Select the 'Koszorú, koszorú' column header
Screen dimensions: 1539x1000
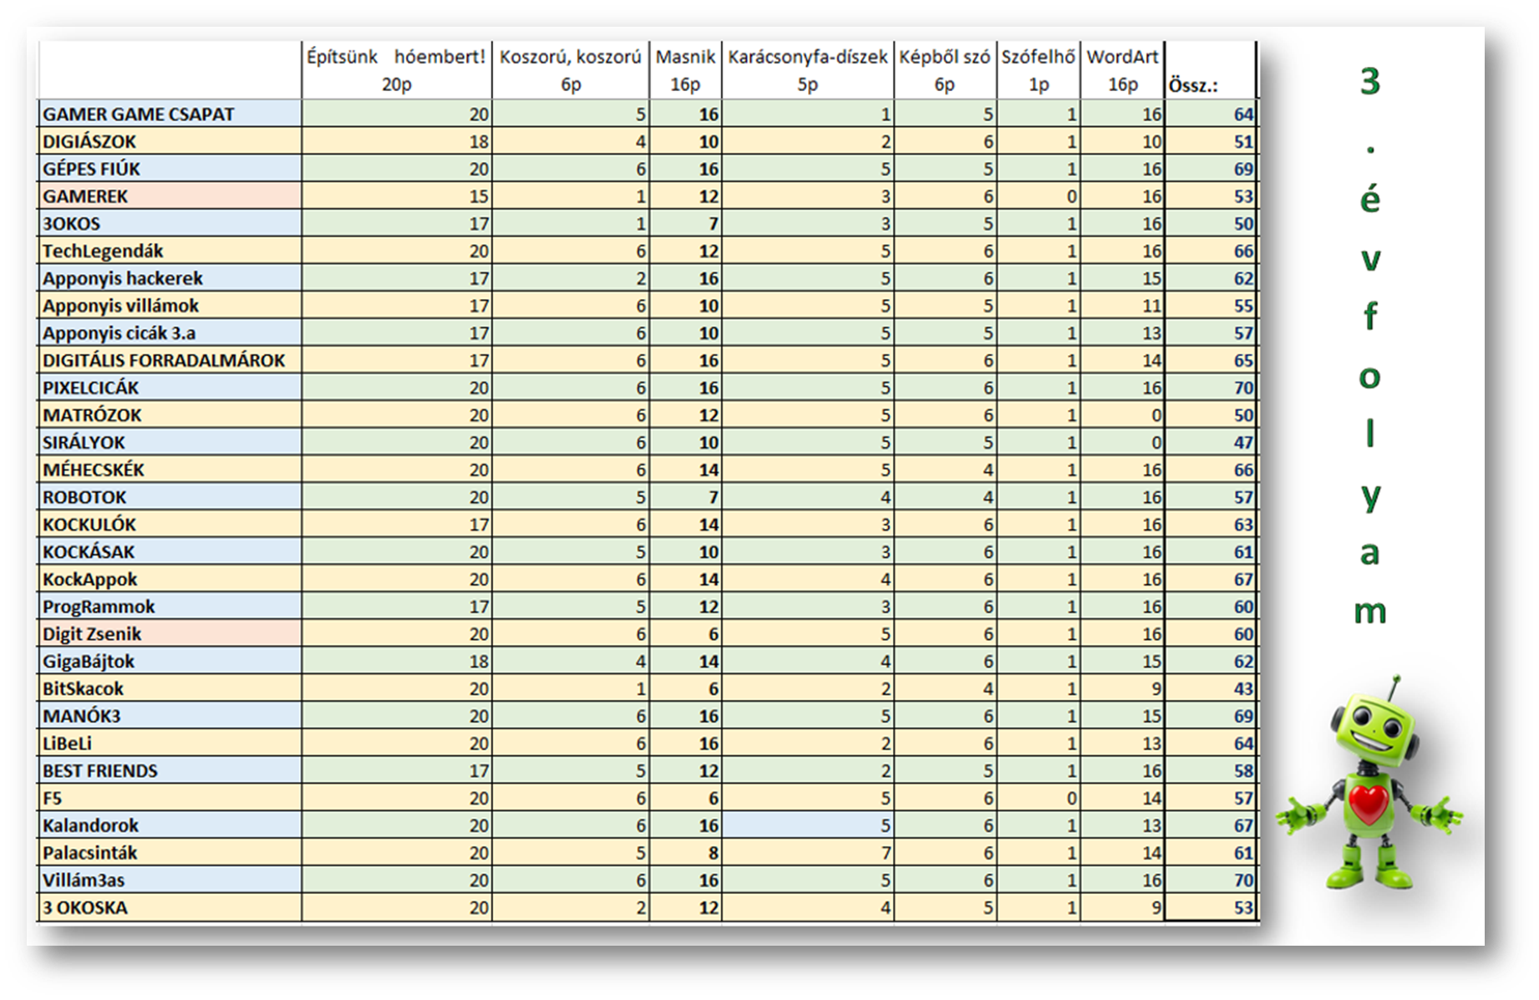pos(570,70)
